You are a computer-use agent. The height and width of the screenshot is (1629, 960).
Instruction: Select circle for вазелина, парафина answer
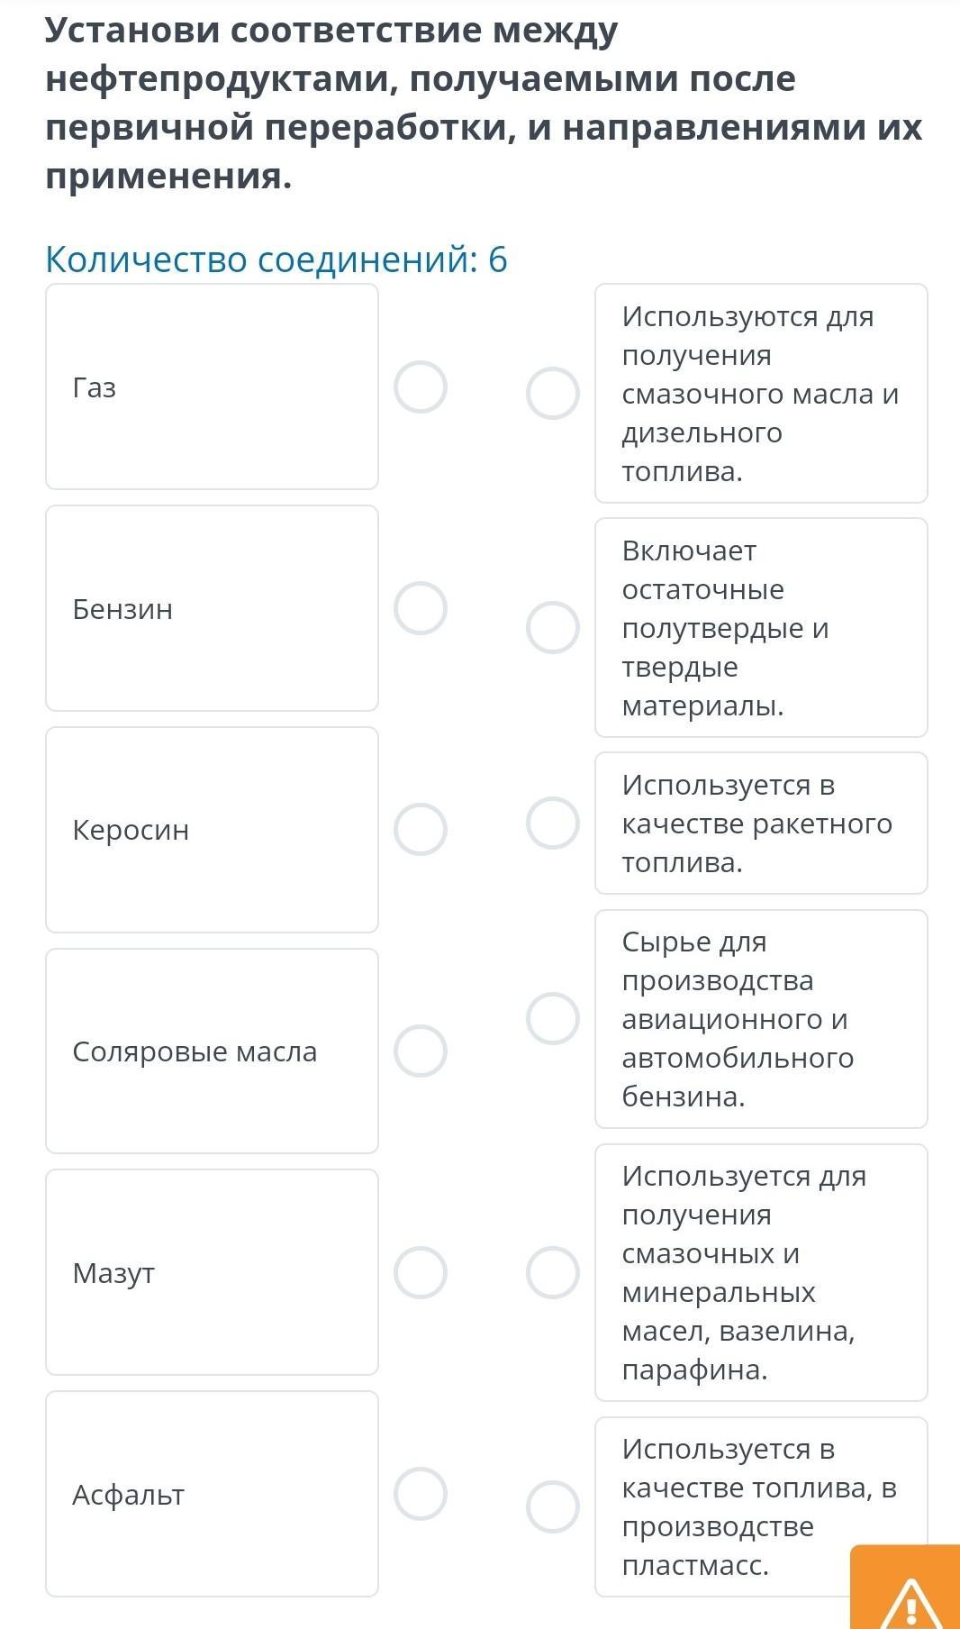[552, 1272]
